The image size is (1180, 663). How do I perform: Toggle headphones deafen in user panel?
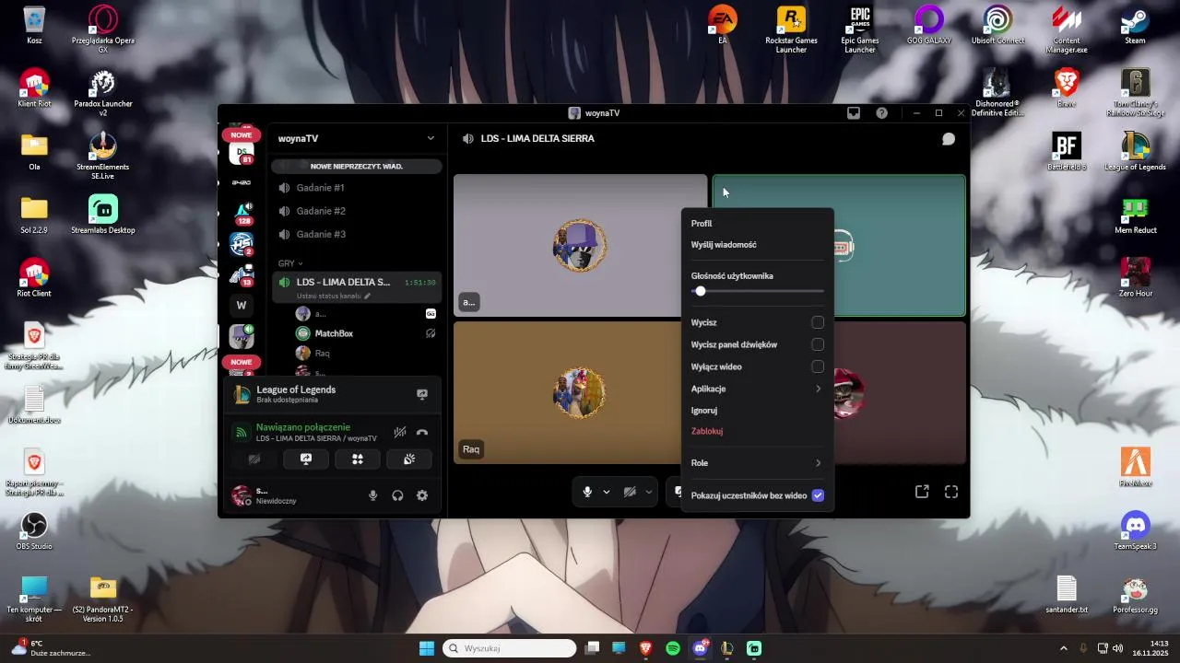397,495
